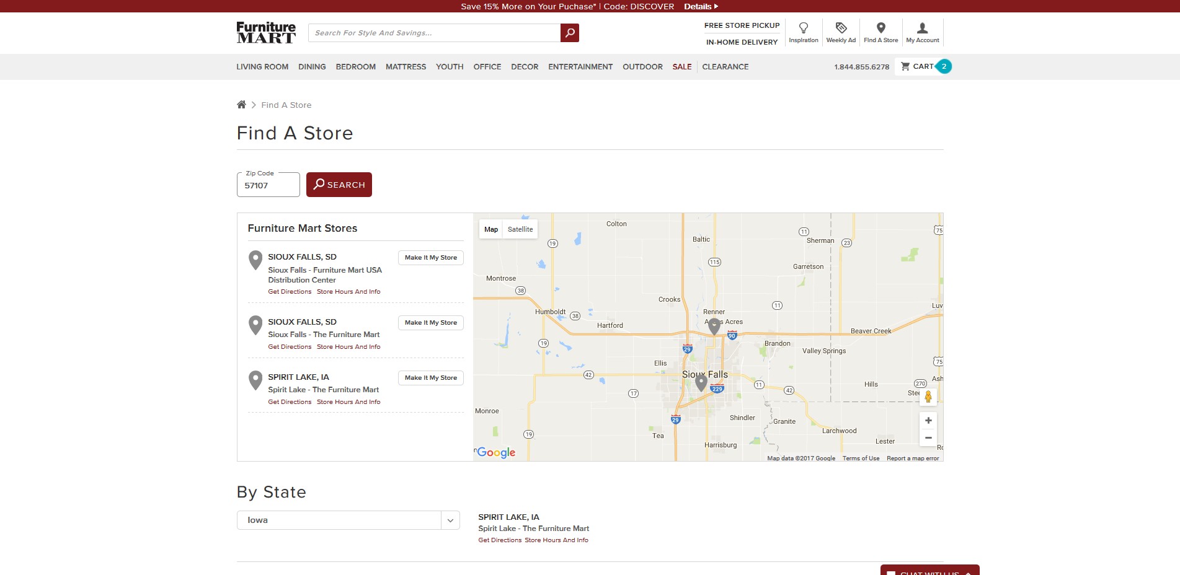Click the phone number 1.844.855.6278
Viewport: 1180px width, 575px height.
[861, 67]
